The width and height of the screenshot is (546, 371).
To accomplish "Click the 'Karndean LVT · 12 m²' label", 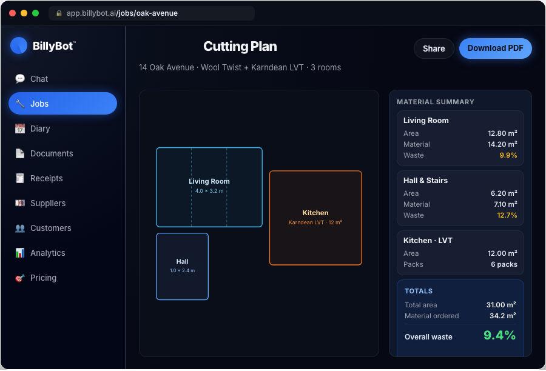I will pyautogui.click(x=315, y=222).
